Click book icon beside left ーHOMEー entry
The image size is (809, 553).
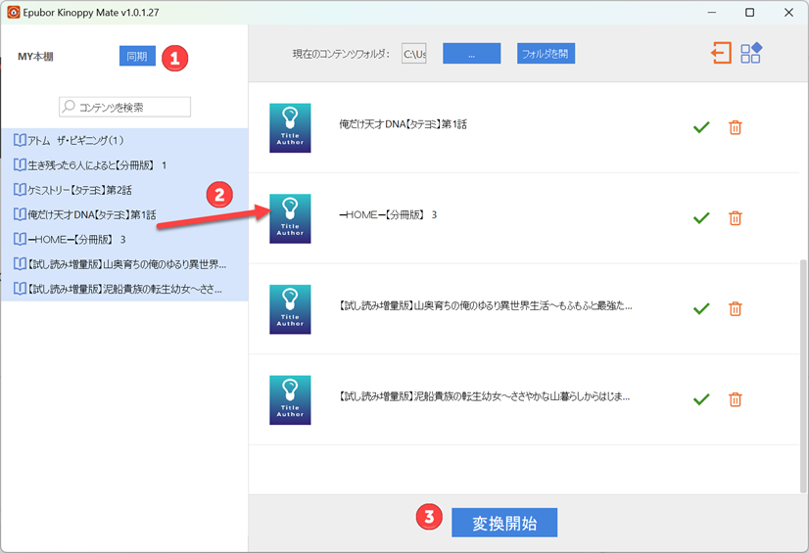coord(20,239)
